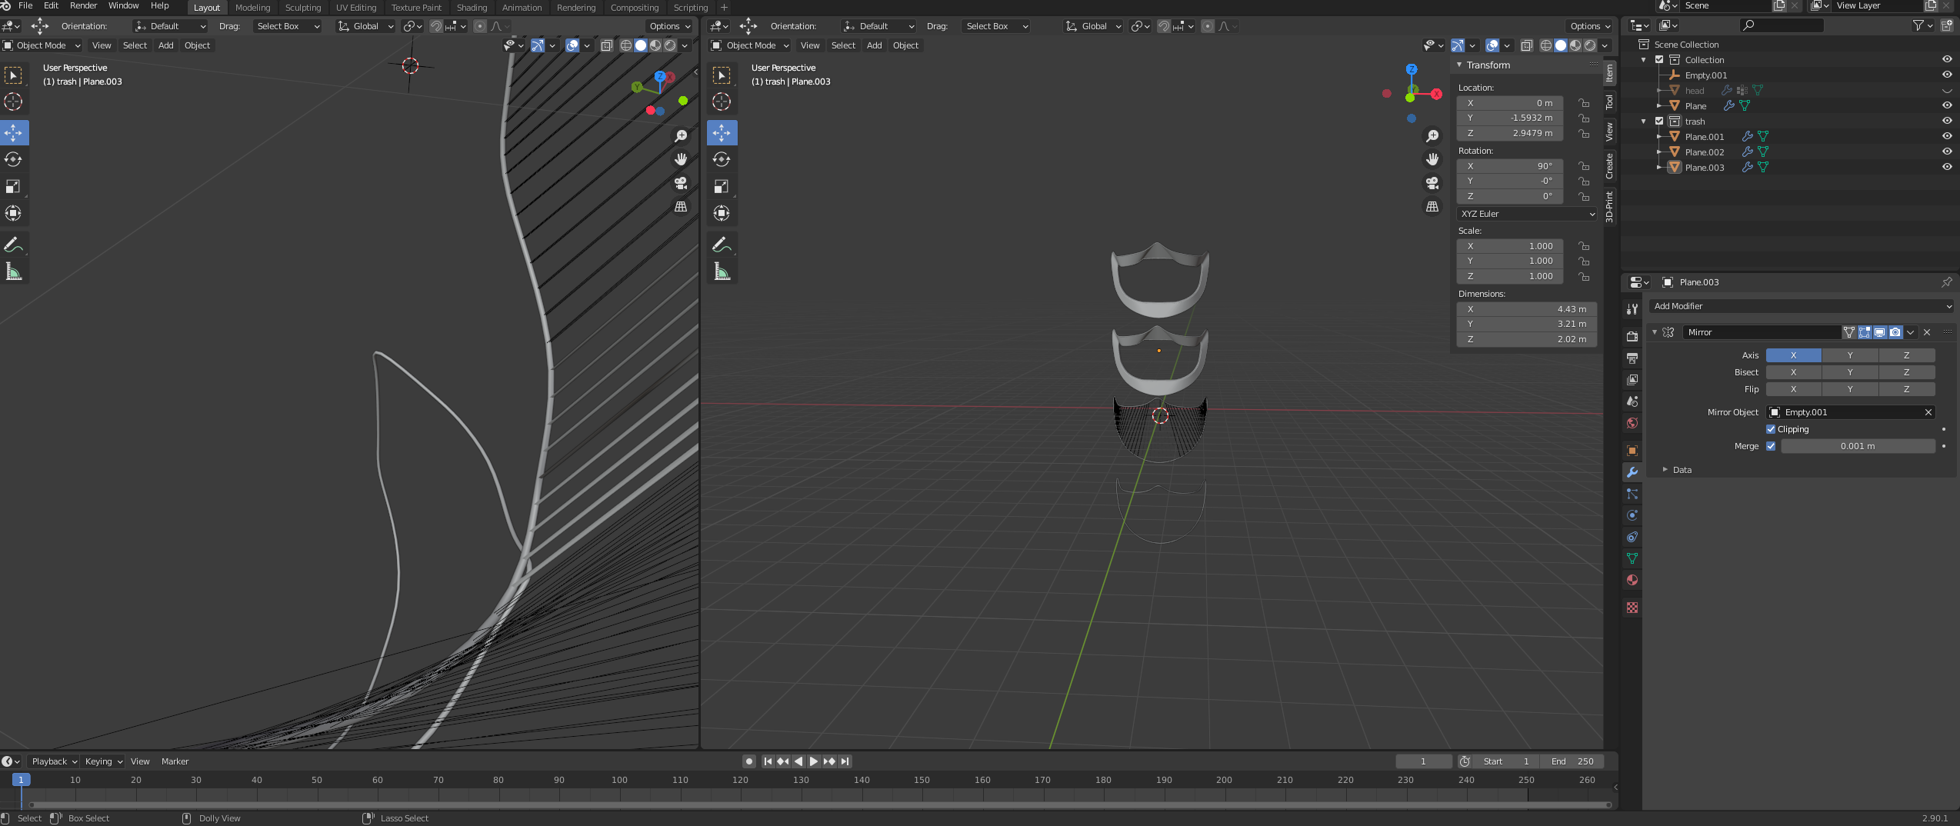
Task: Switch to the Sculpting workspace tab
Action: coord(302,8)
